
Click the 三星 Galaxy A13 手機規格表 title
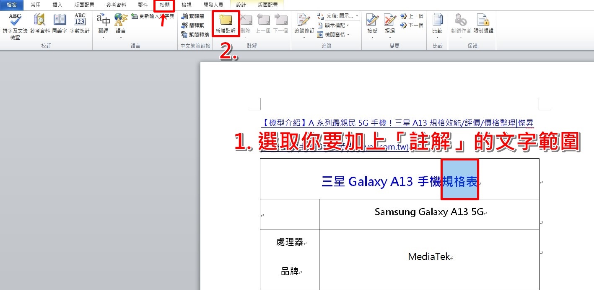[399, 182]
